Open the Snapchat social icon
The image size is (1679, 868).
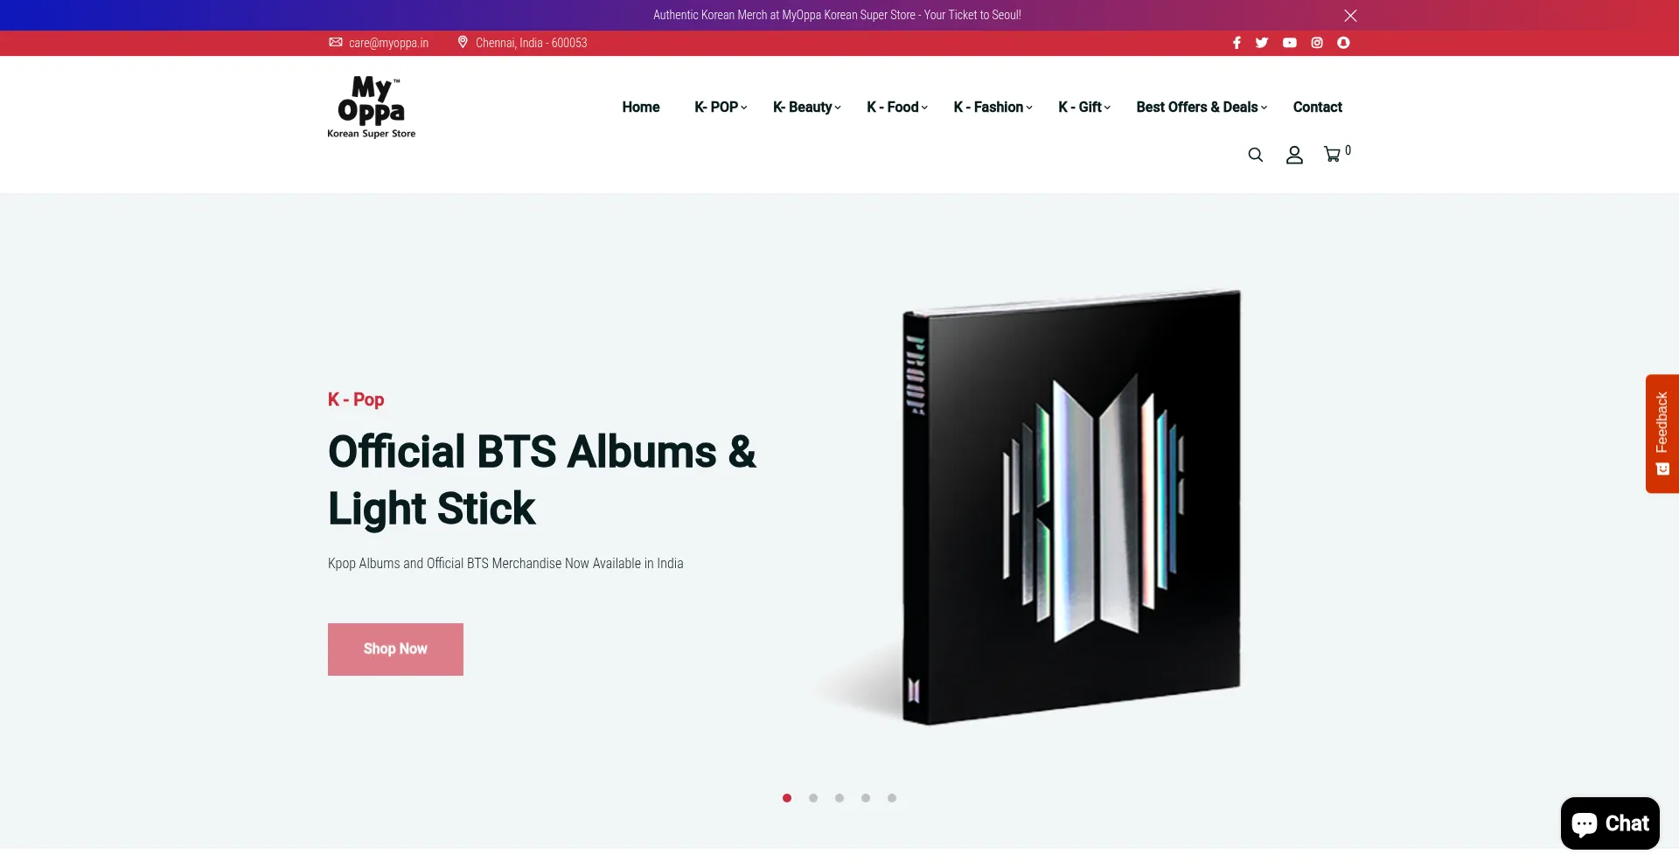tap(1344, 43)
